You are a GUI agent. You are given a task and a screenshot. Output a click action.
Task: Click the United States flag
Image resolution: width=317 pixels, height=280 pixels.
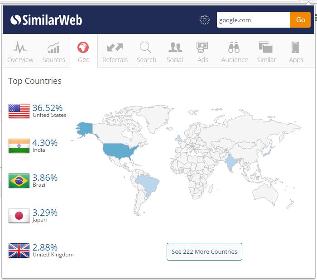click(x=19, y=111)
